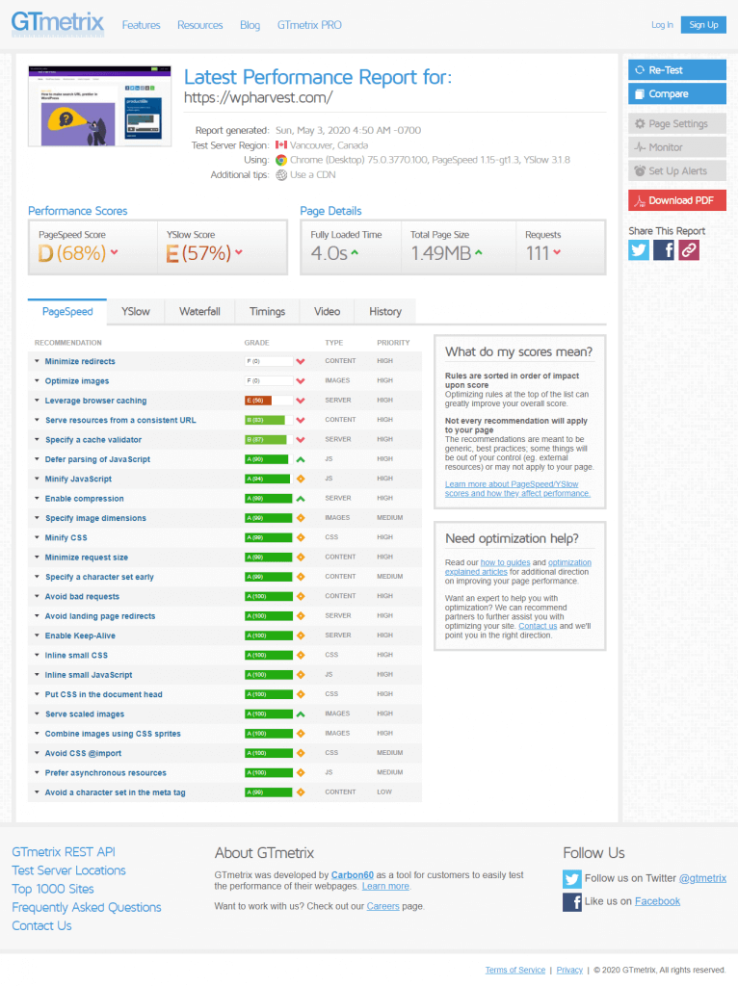
Task: Open Terms of Service link
Action: pyautogui.click(x=515, y=971)
